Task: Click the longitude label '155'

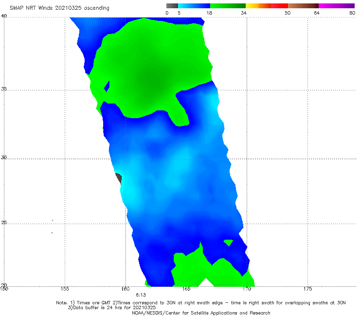Action: coord(65,289)
